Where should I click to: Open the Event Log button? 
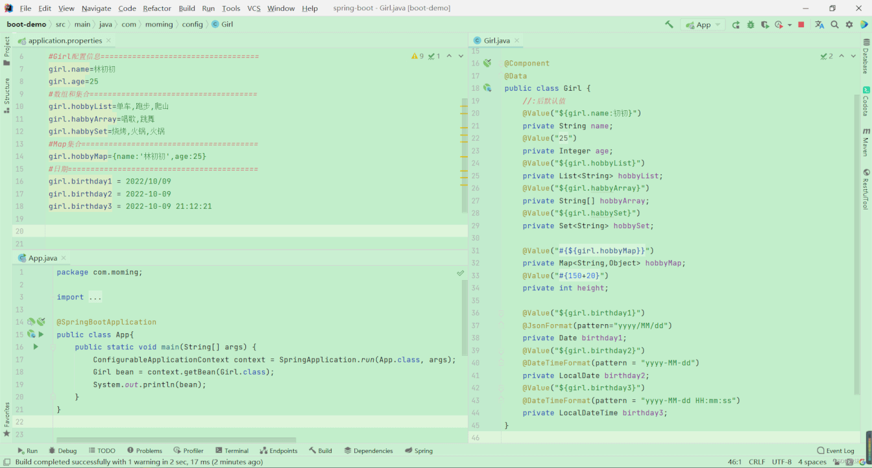[x=836, y=450]
